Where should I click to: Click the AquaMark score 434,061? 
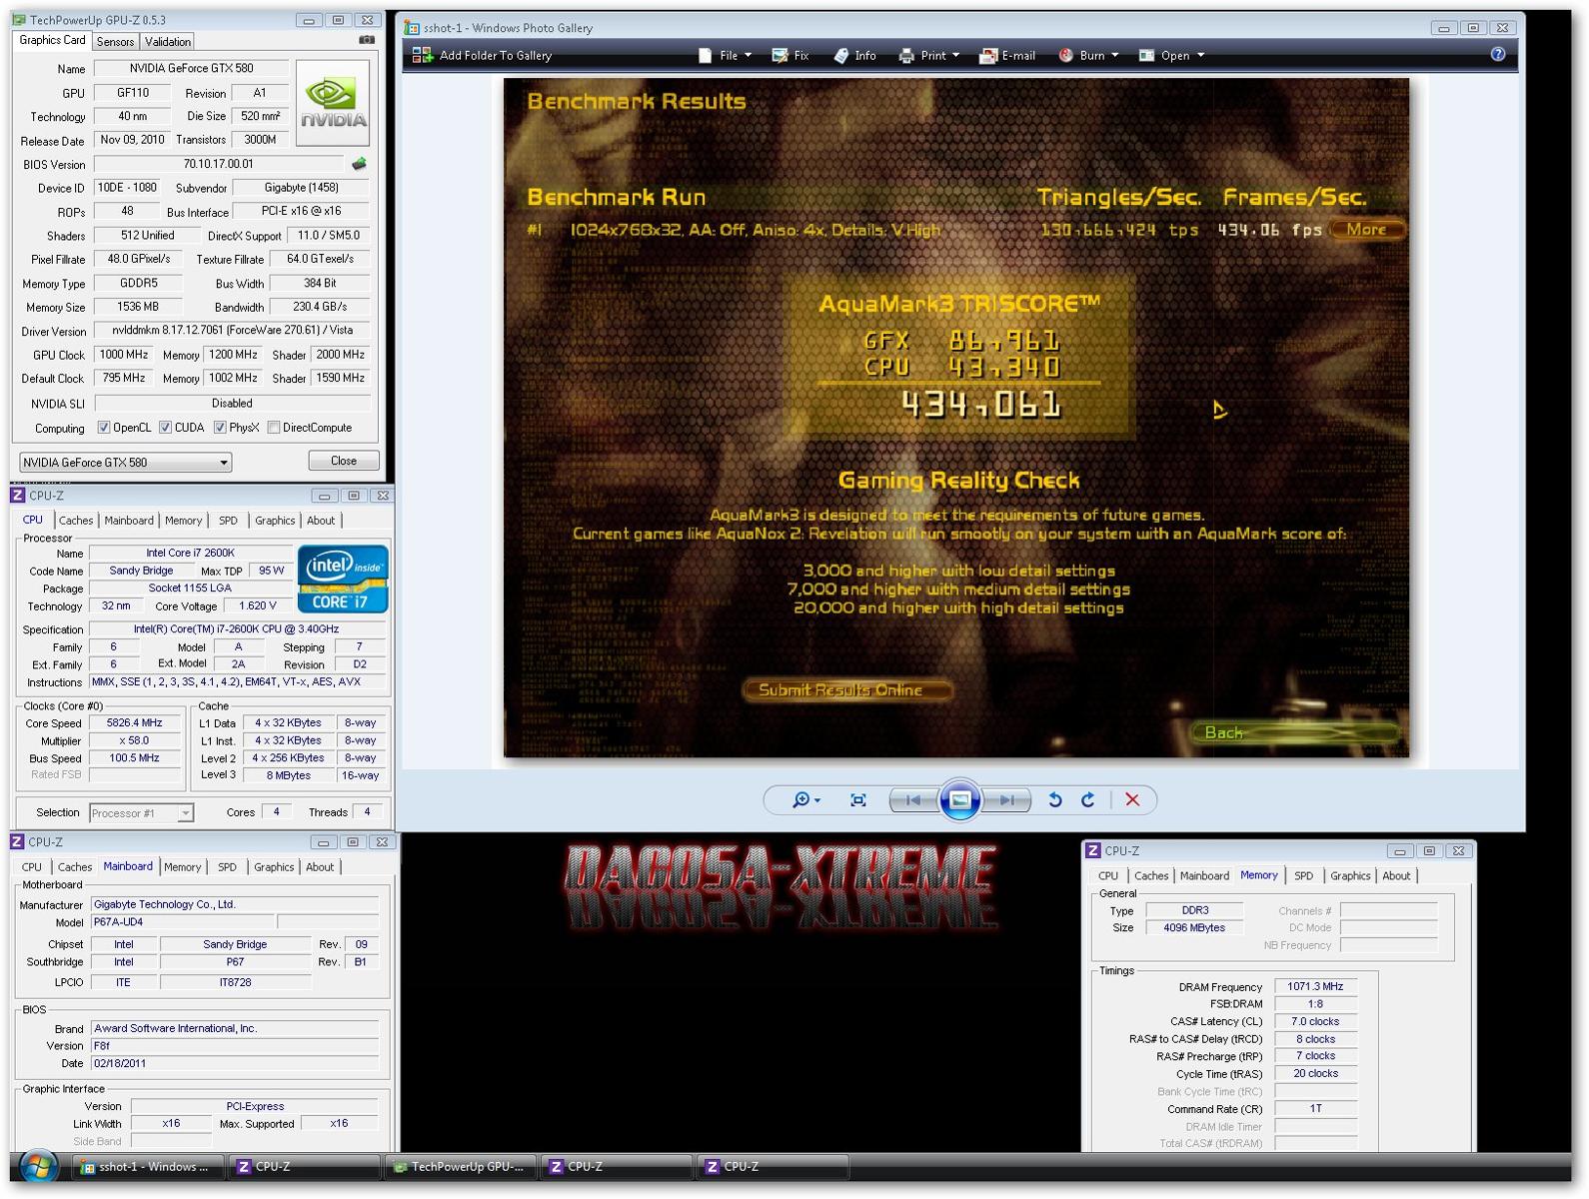click(979, 405)
